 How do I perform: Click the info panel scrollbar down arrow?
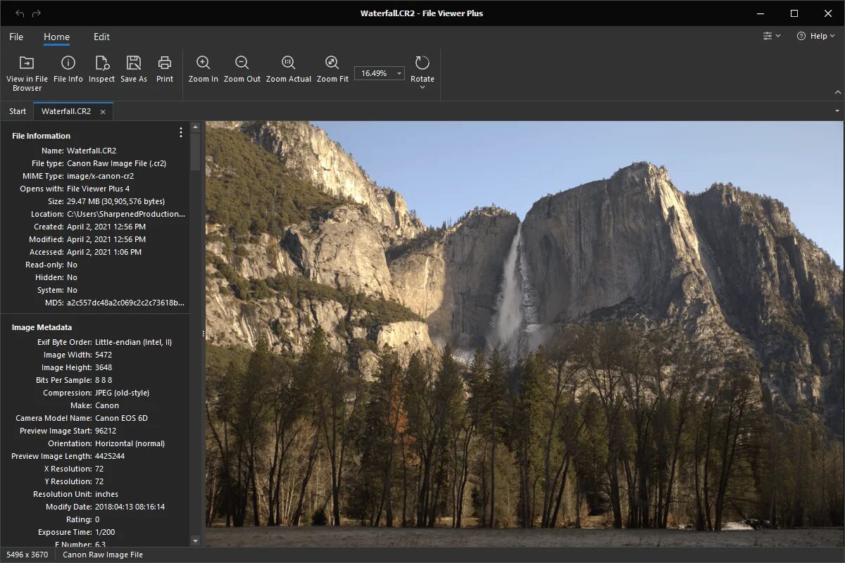point(196,540)
